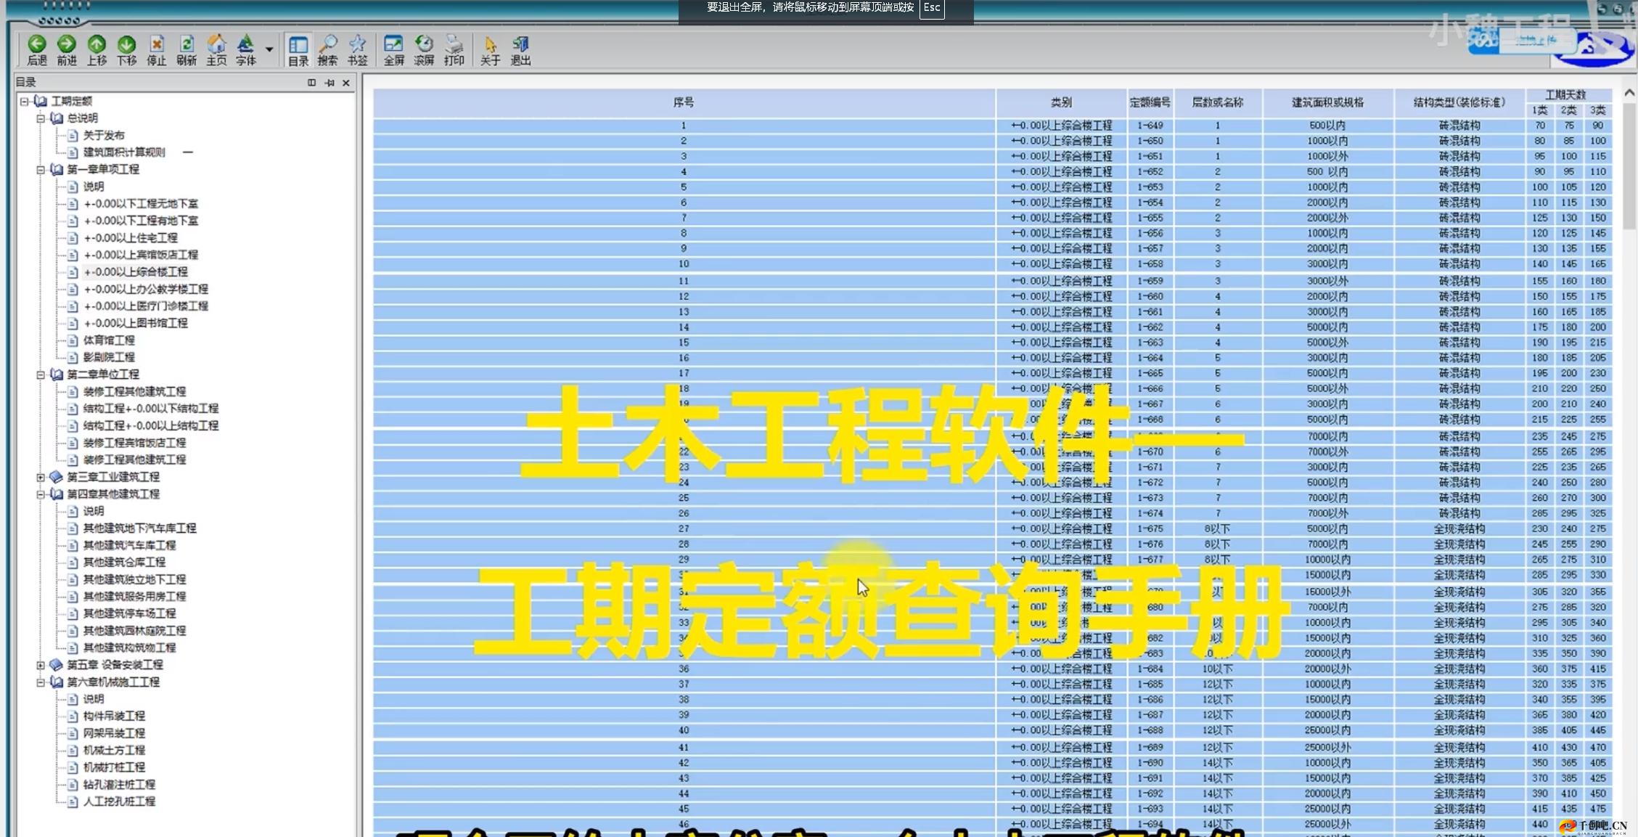The image size is (1638, 837).
Task: Click the 前进 forward arrow icon
Action: point(67,45)
